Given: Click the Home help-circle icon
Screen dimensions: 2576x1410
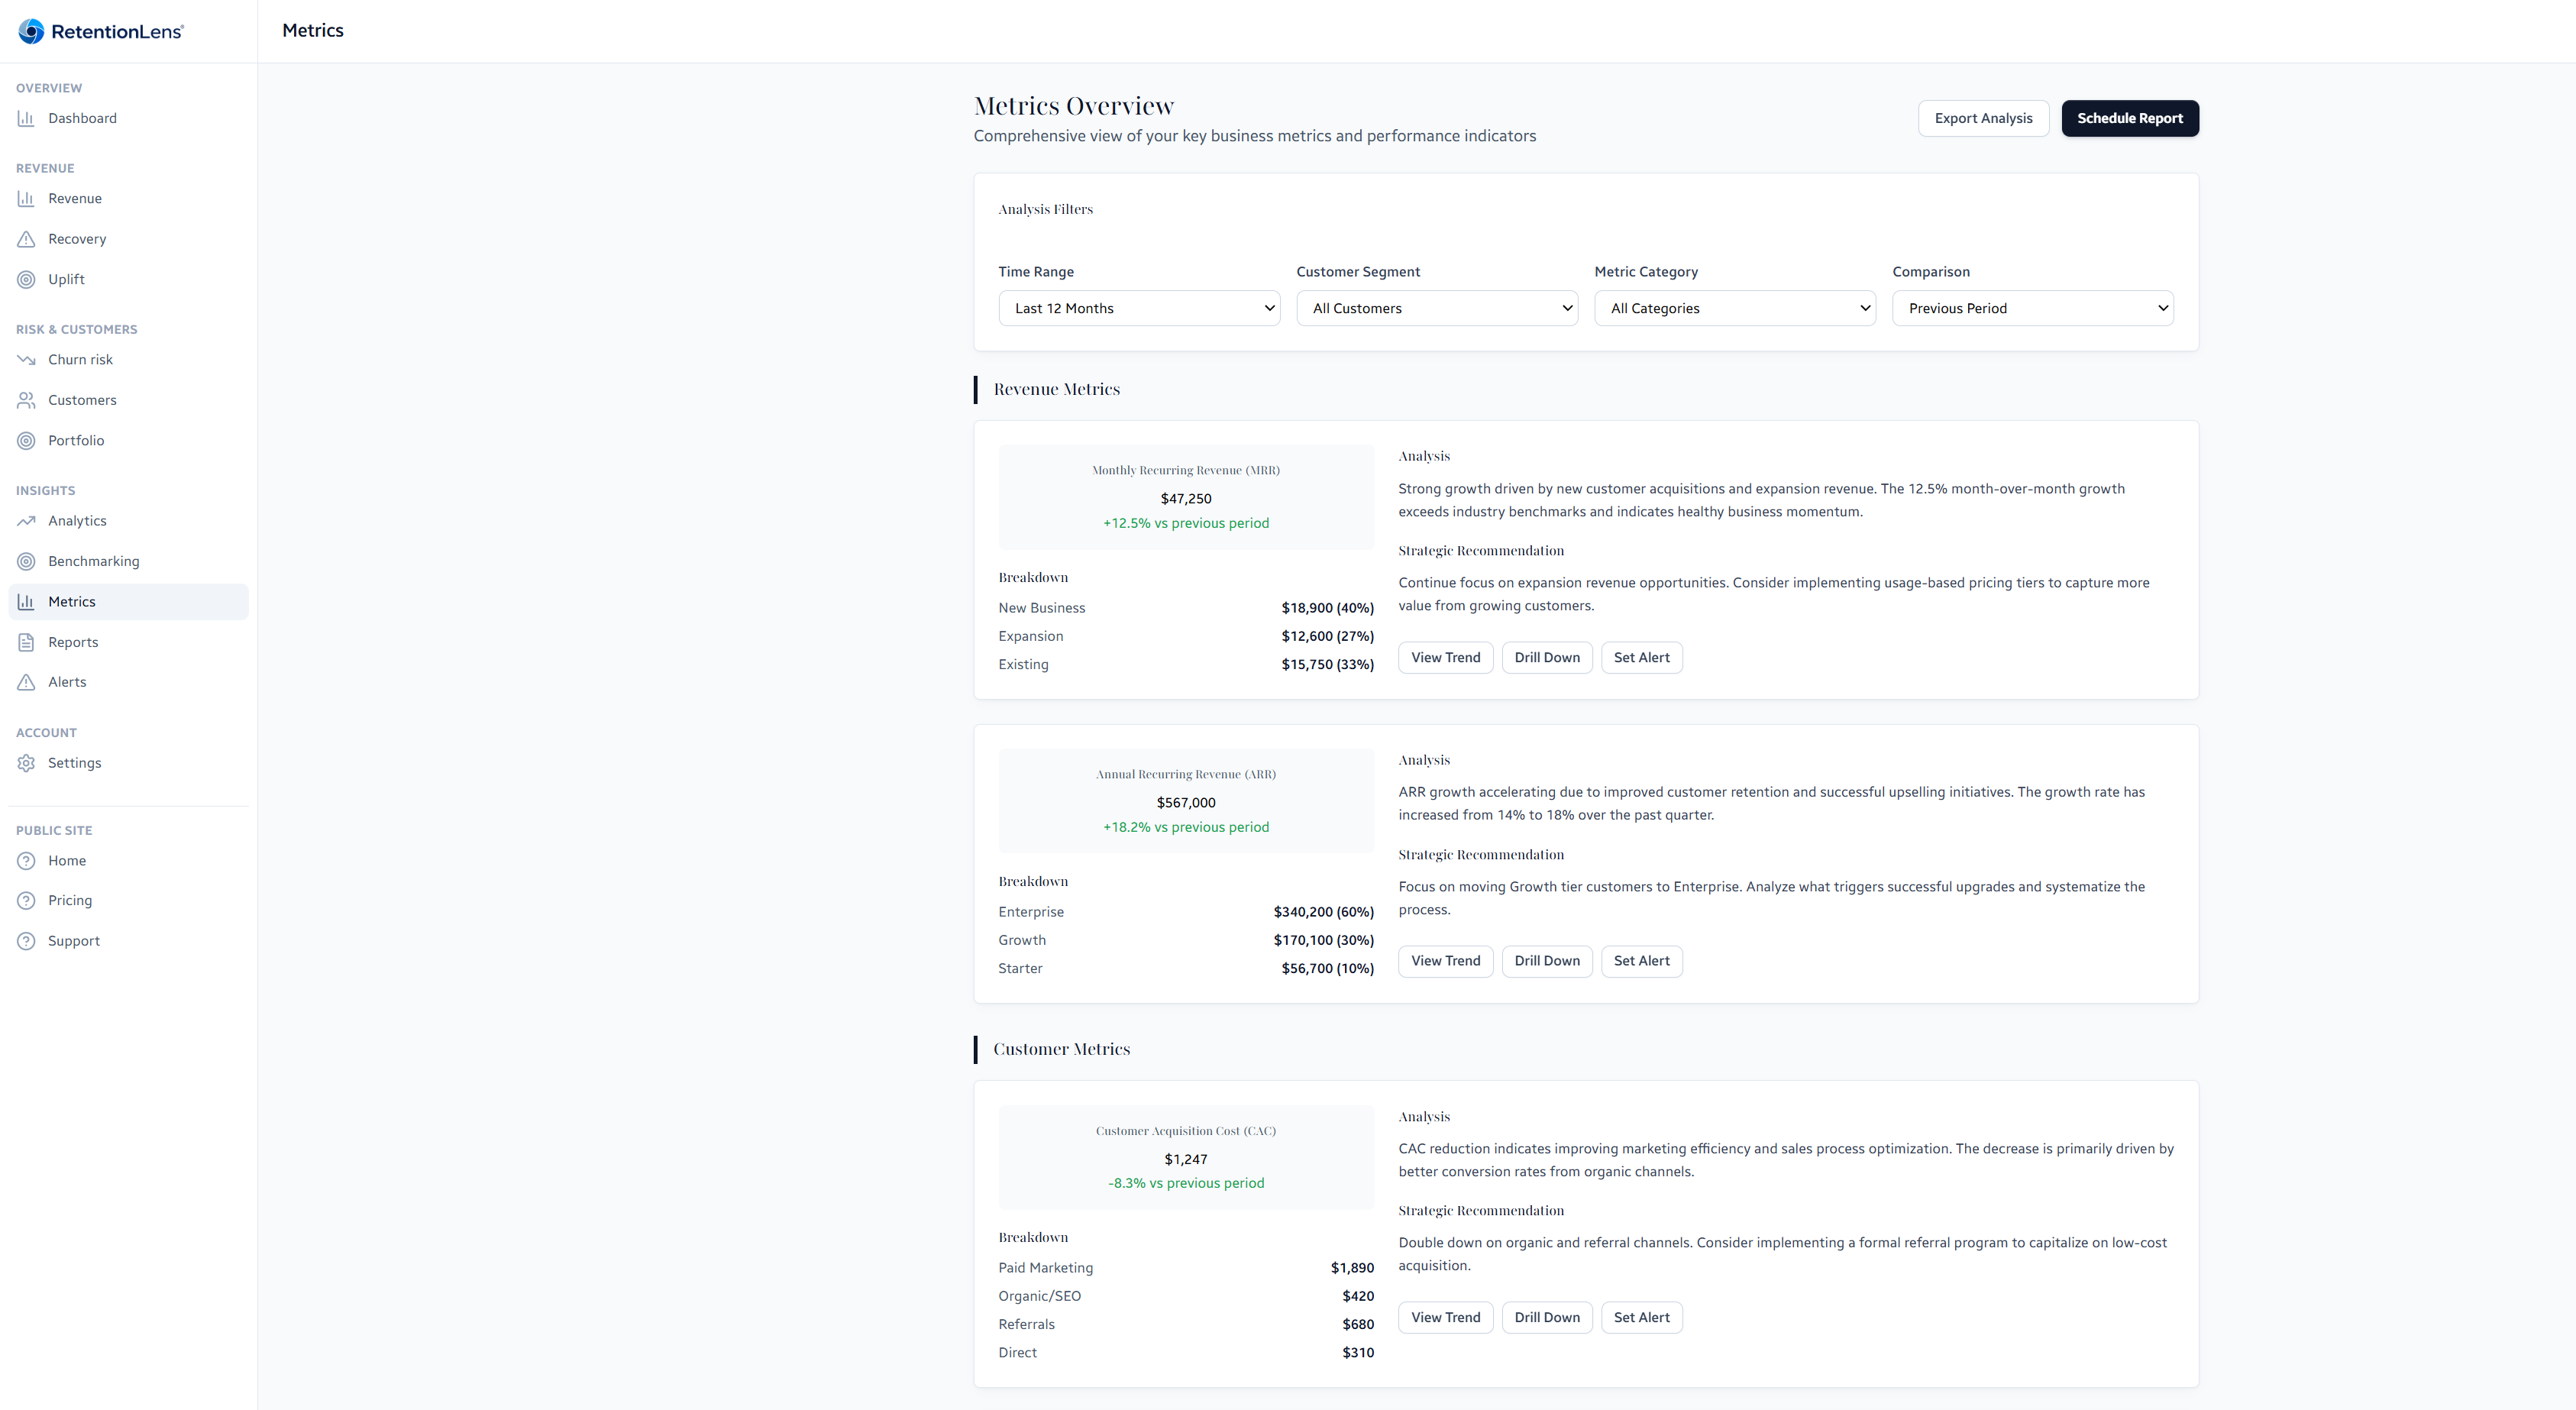Looking at the screenshot, I should [x=26, y=861].
